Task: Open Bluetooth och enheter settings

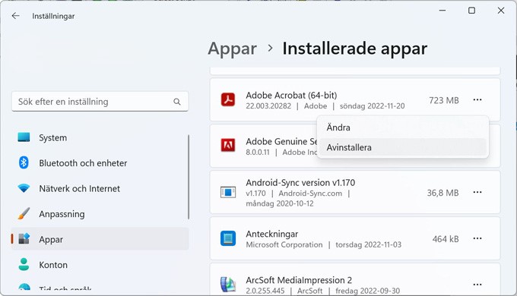Action: 100,162
